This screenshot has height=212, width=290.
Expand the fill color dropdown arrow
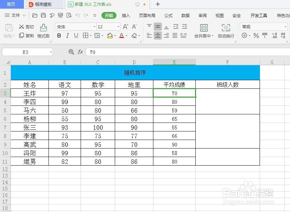(x=115, y=36)
